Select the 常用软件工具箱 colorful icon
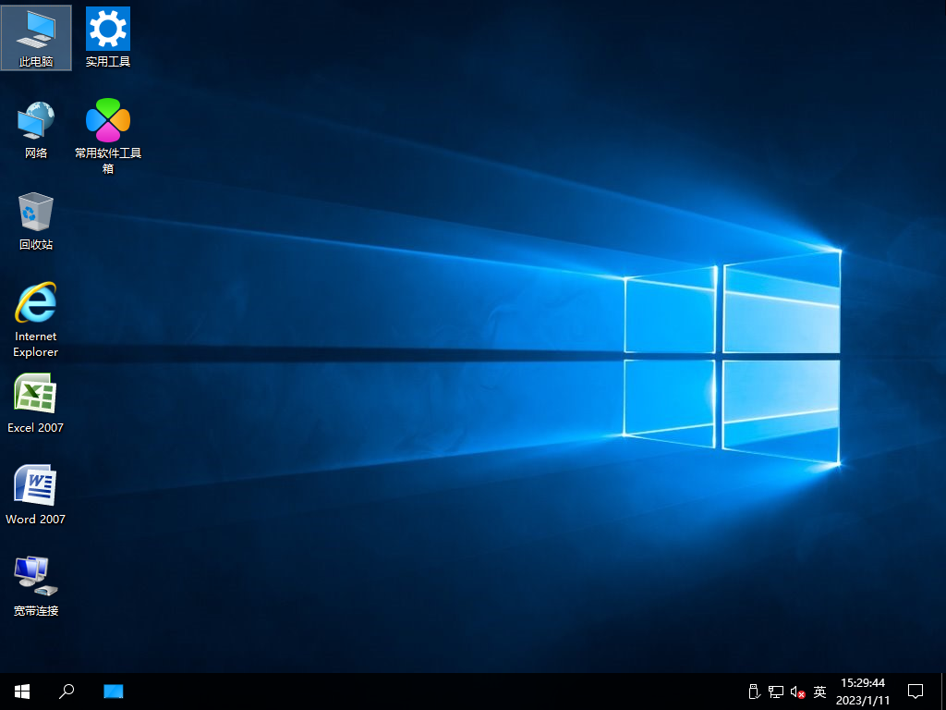 point(108,136)
